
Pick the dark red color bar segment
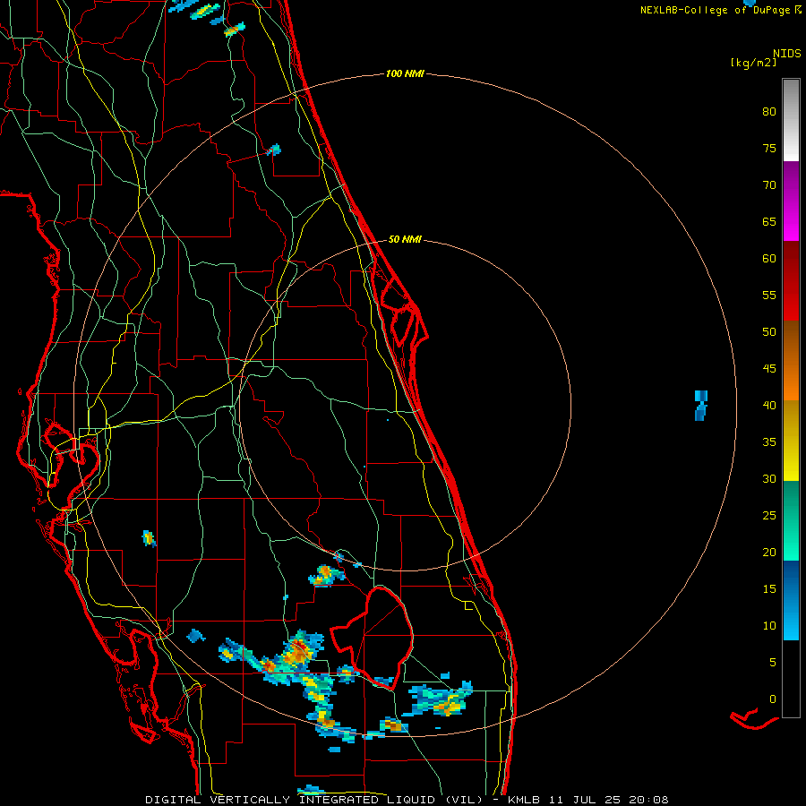coord(791,281)
